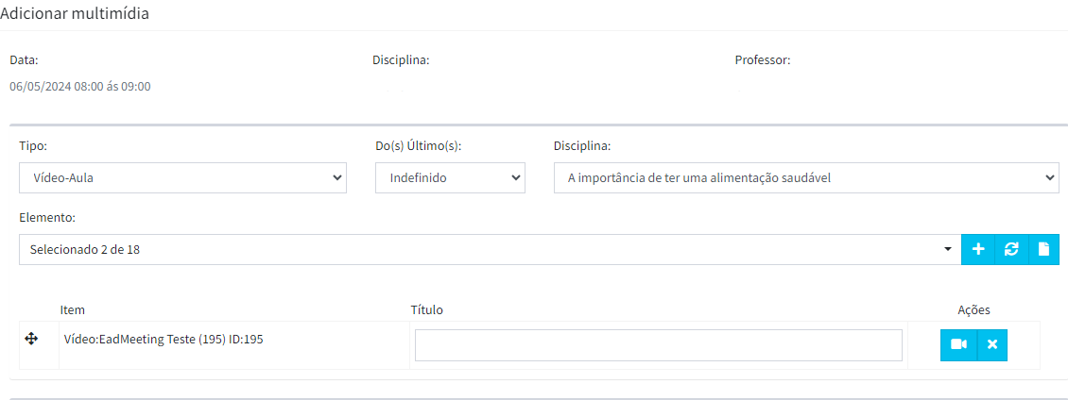This screenshot has width=1068, height=400.
Task: Click the Adicionar multimídia heading
Action: [x=75, y=13]
